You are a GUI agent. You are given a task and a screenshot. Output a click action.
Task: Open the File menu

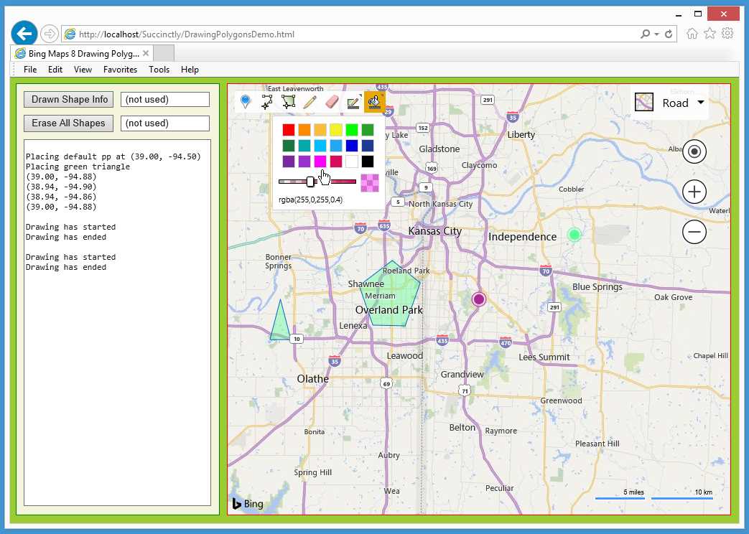tap(29, 70)
